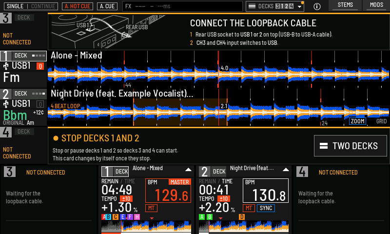
Task: Click the red 0 badge on deck 1
Action: 40,66
